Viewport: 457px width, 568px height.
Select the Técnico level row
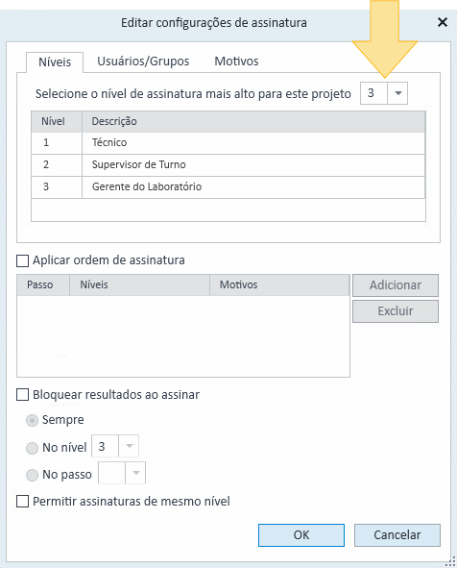(x=228, y=143)
